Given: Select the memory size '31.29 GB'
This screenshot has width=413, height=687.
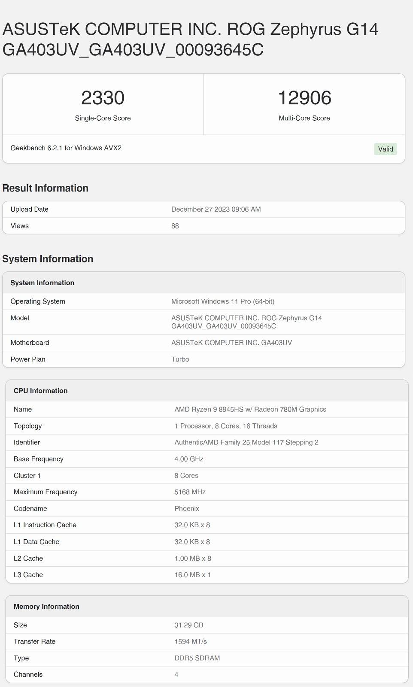Looking at the screenshot, I should click(x=189, y=625).
